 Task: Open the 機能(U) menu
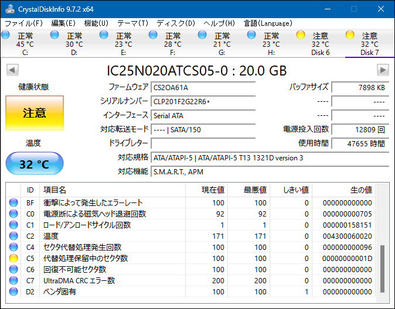pyautogui.click(x=96, y=23)
